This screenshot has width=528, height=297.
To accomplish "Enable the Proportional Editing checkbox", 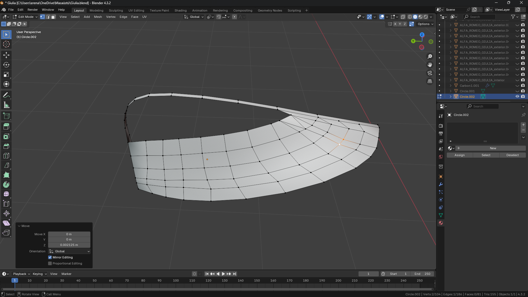I will tap(50, 263).
